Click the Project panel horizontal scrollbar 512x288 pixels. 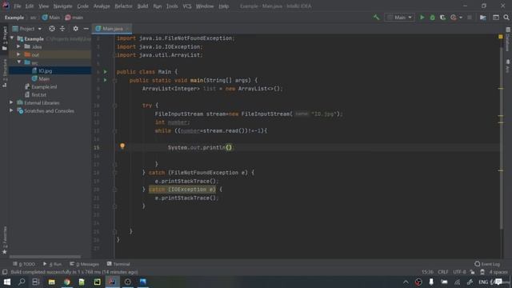point(45,257)
